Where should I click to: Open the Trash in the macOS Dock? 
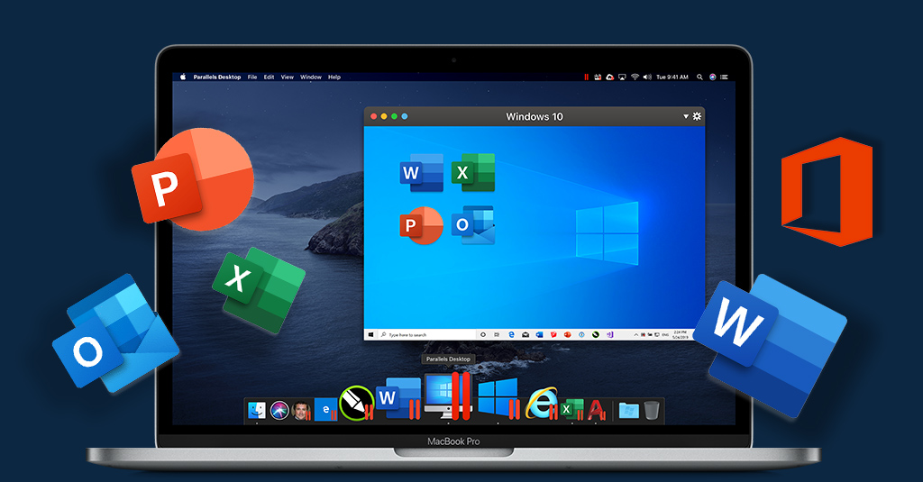(651, 410)
